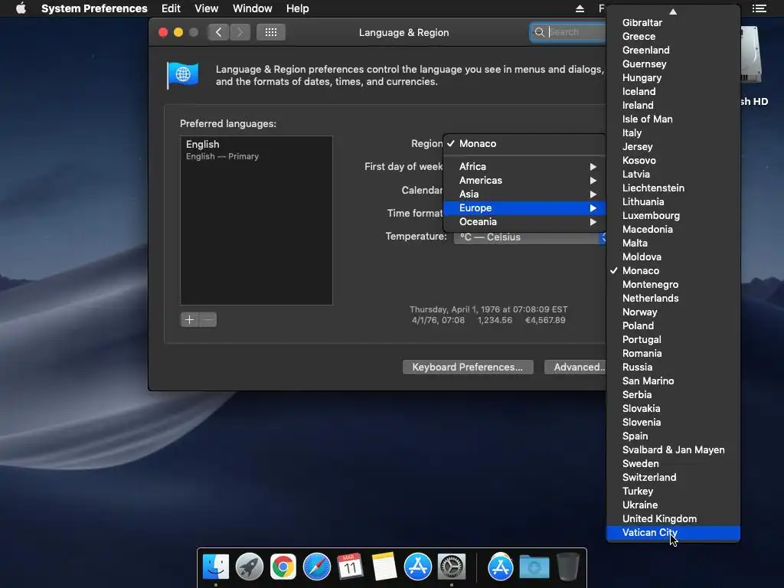
Task: Open Notes icon in the Dock
Action: 384,567
